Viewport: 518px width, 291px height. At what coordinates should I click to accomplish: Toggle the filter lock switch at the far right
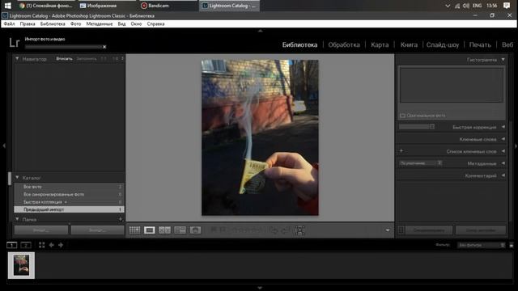pos(512,245)
